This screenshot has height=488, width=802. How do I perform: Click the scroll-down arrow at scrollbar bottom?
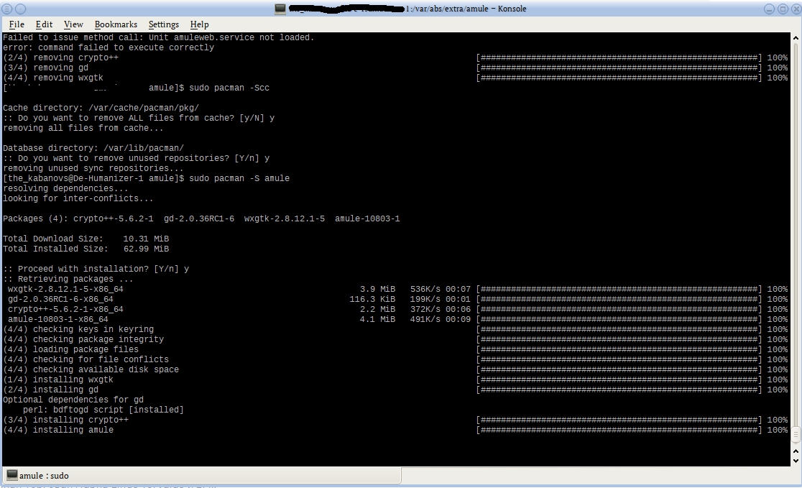(796, 461)
